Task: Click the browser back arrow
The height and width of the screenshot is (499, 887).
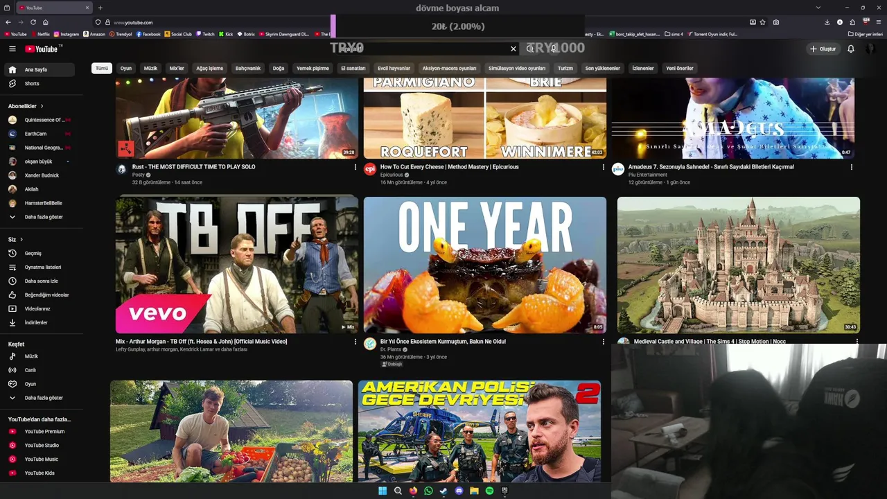Action: [8, 22]
